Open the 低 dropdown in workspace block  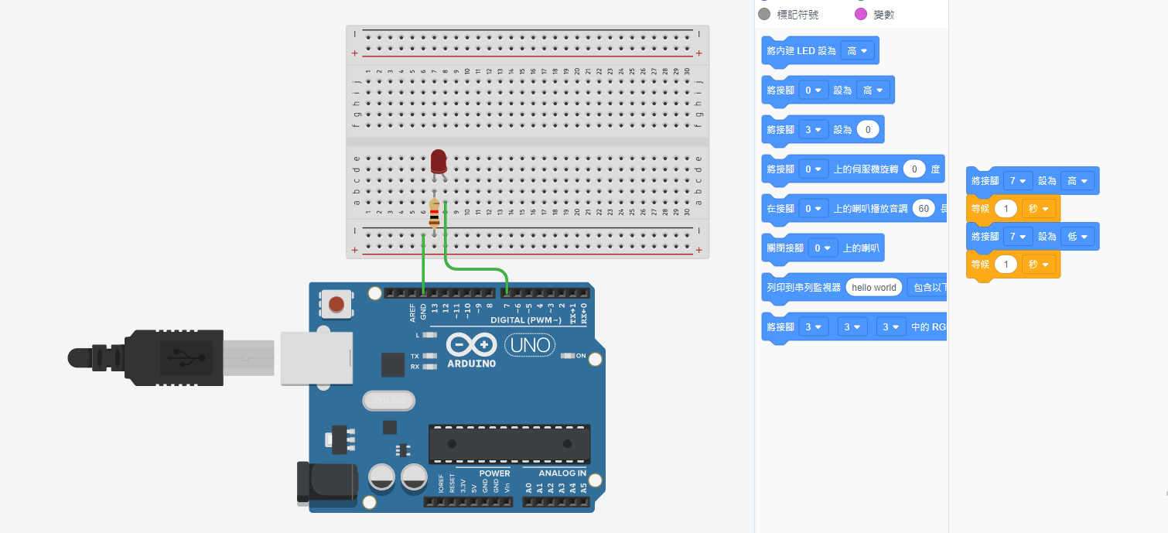point(1077,237)
